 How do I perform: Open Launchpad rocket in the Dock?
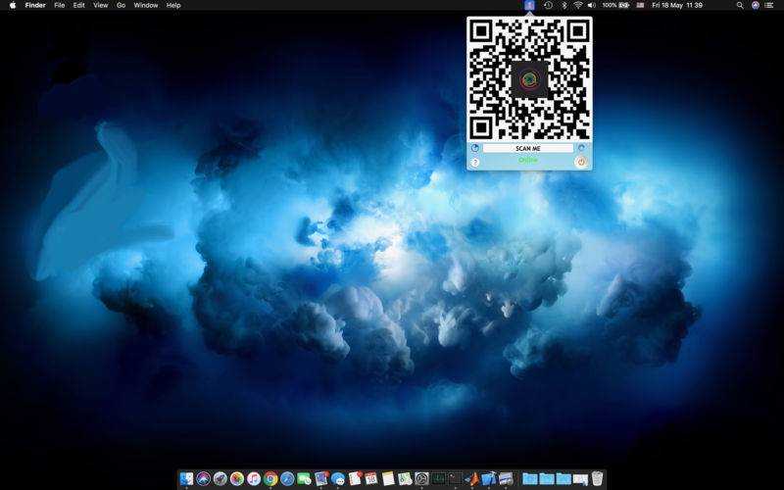220,478
